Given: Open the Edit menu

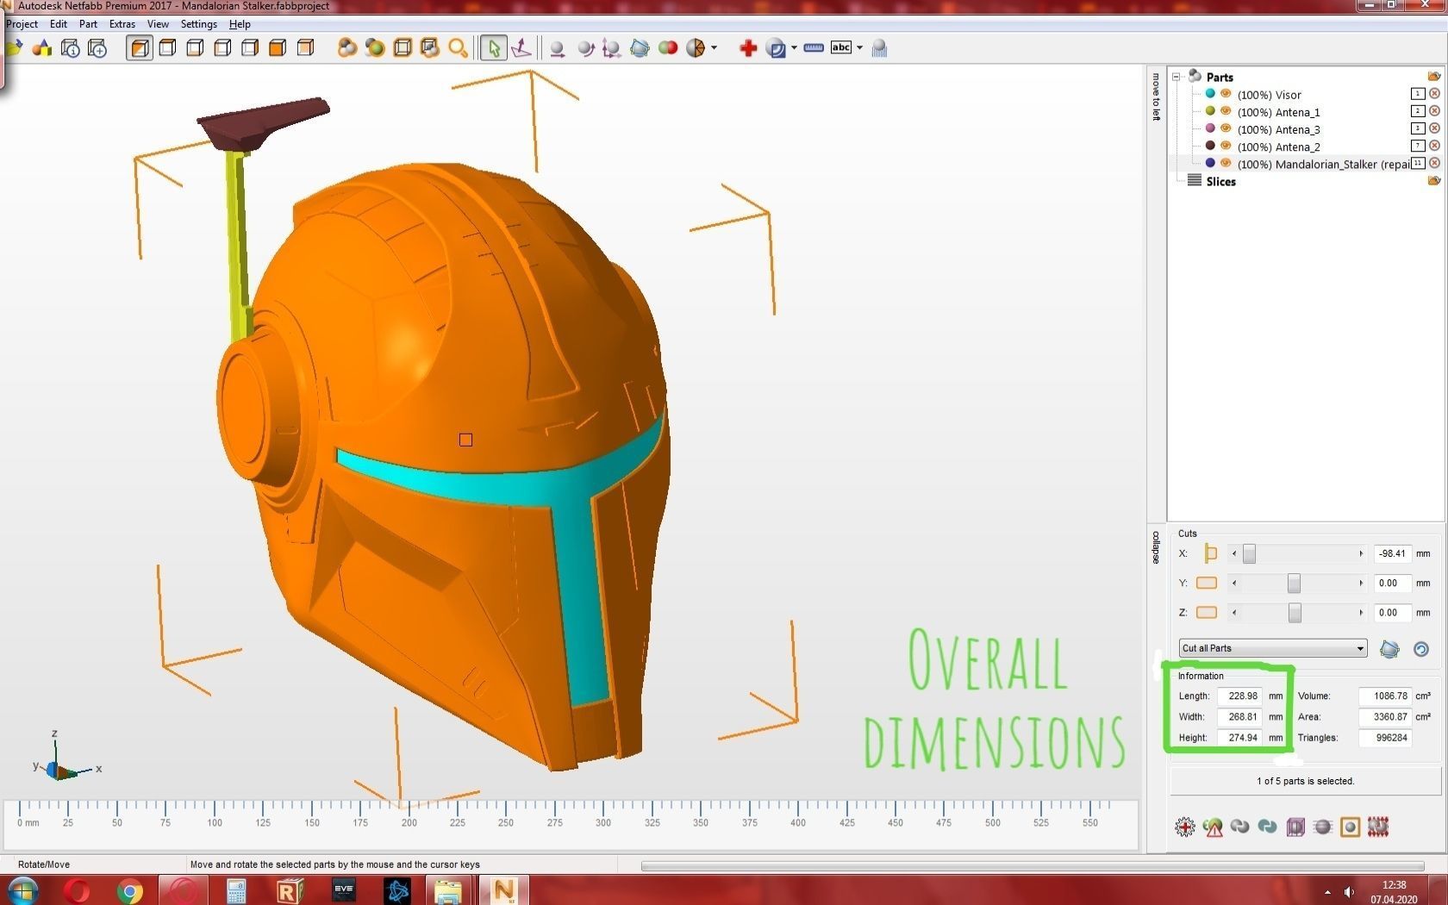Looking at the screenshot, I should [x=59, y=24].
